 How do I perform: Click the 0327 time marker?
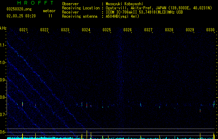[x=148, y=30]
